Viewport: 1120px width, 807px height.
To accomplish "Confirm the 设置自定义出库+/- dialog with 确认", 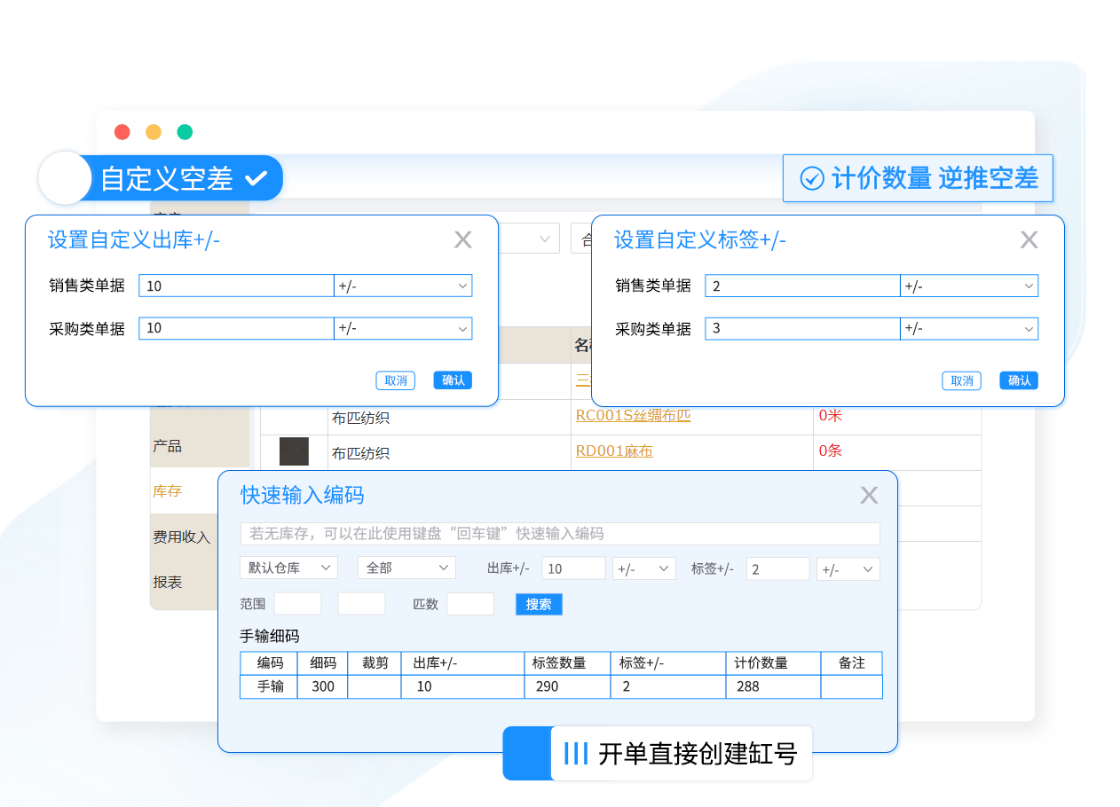I will pyautogui.click(x=453, y=380).
